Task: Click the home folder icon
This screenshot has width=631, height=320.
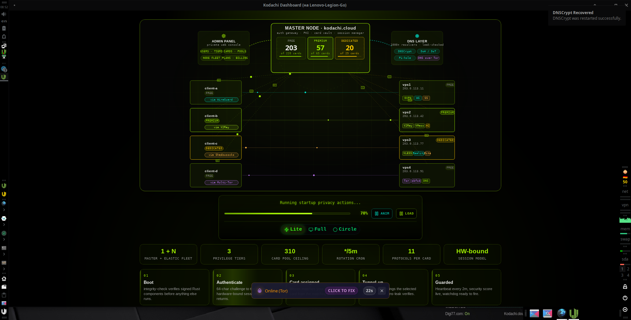Action: point(4,279)
